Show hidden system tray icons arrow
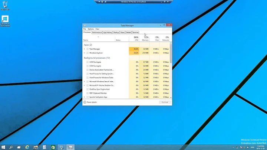 [x=233, y=147]
